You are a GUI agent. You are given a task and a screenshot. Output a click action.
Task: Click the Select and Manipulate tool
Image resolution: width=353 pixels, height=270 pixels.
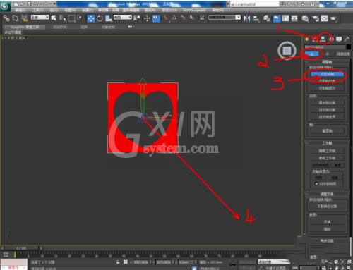point(147,18)
